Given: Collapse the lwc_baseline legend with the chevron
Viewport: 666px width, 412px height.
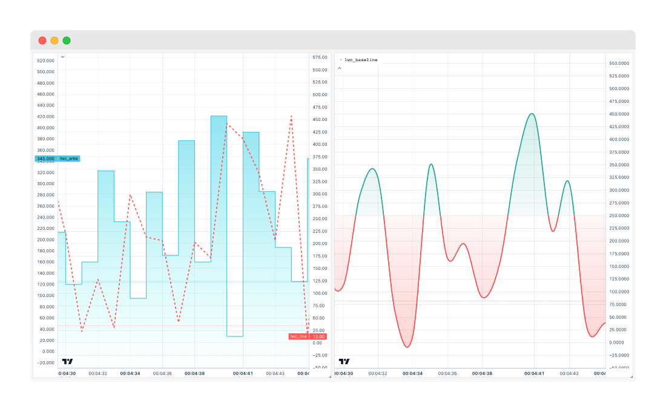Looking at the screenshot, I should (x=339, y=68).
